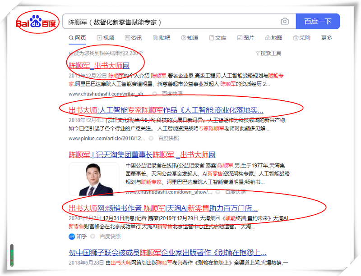This screenshot has width=361, height=276.
Task: Open the 地图 tab
Action: click(274, 38)
